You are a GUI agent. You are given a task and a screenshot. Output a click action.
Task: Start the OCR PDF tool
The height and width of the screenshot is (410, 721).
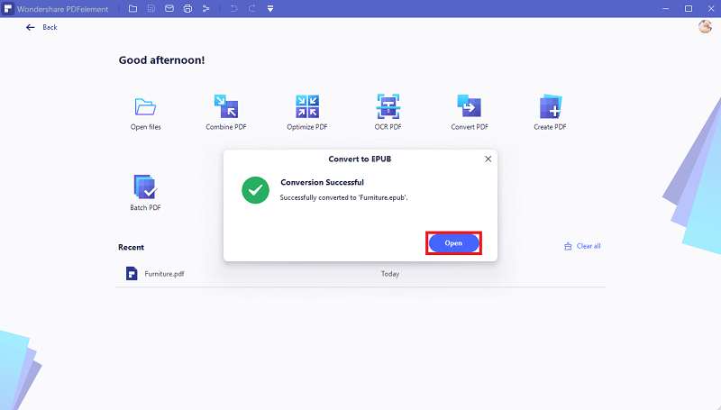pyautogui.click(x=388, y=106)
